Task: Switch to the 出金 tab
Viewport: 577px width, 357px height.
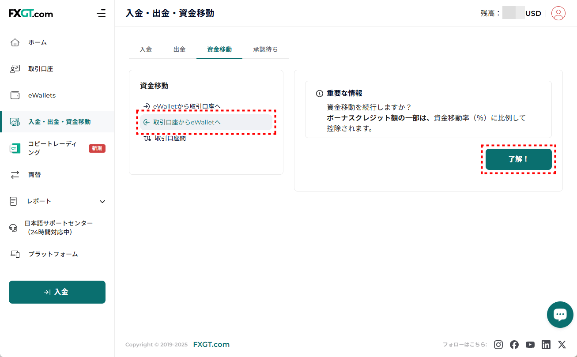Action: tap(179, 49)
